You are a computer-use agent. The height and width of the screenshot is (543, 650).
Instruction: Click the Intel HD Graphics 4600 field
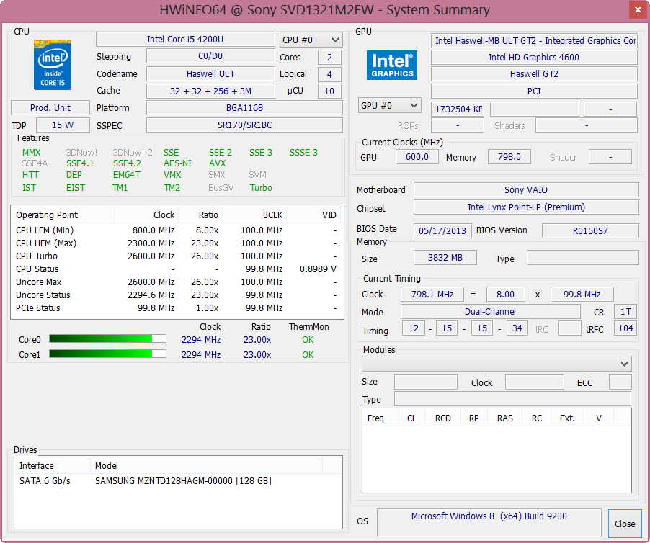pyautogui.click(x=534, y=57)
